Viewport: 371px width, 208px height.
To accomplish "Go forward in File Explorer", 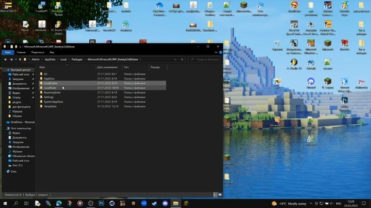I will 12,60.
